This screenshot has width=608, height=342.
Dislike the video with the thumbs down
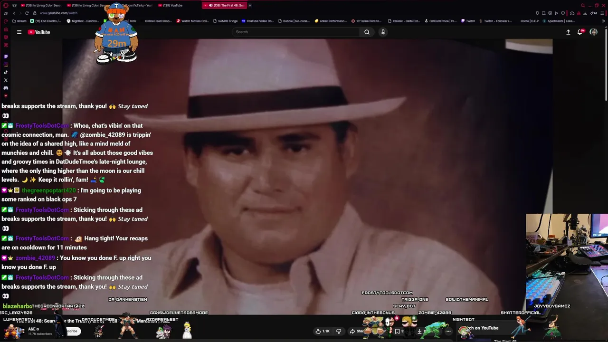[339, 331]
